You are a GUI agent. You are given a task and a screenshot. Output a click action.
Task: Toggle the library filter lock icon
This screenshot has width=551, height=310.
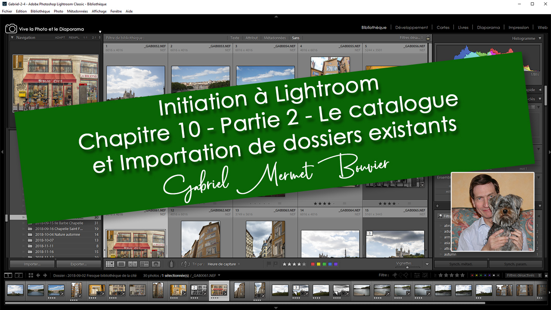tap(427, 38)
